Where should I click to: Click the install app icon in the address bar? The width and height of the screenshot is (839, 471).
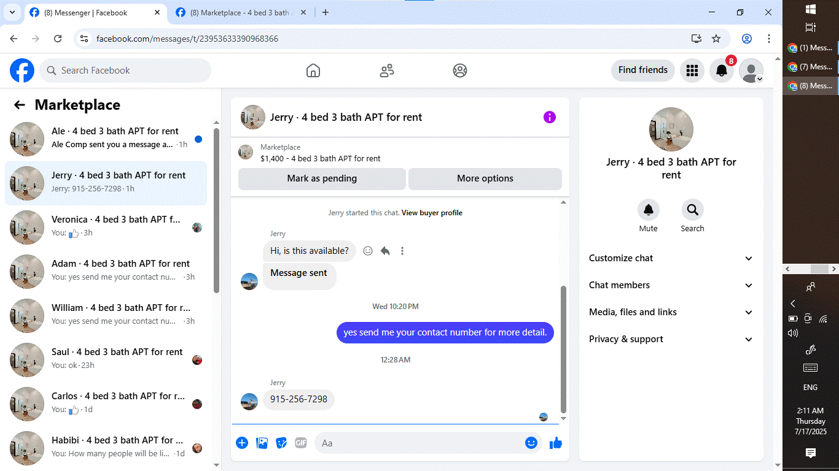point(696,39)
